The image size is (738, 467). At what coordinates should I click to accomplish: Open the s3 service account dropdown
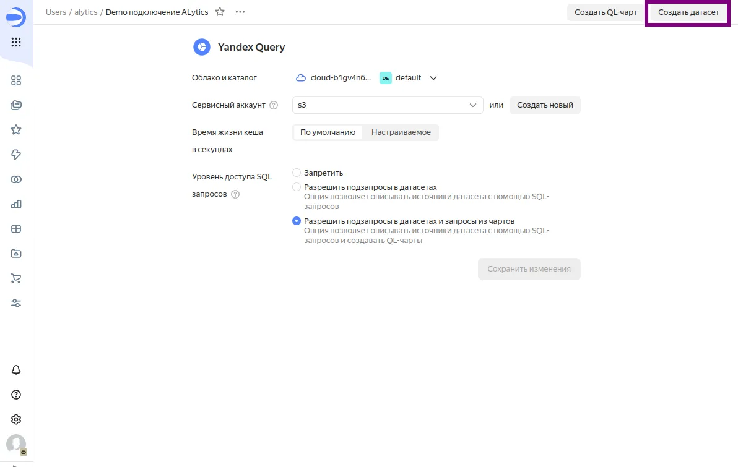coord(388,105)
